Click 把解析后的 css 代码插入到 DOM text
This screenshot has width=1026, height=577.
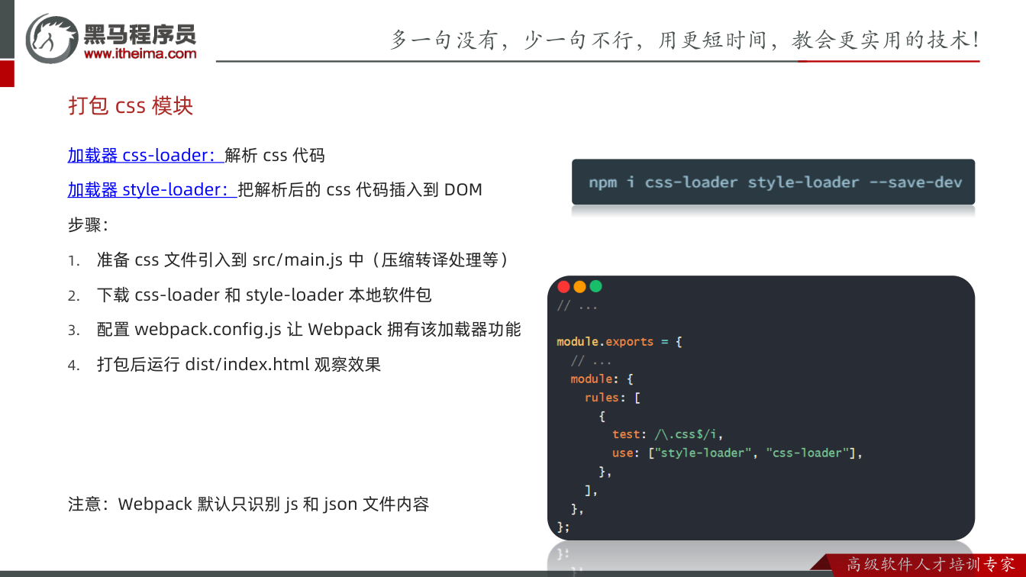coord(360,189)
